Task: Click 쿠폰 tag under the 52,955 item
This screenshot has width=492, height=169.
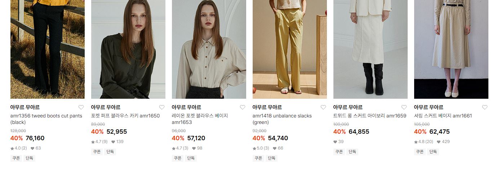Action: point(97,152)
